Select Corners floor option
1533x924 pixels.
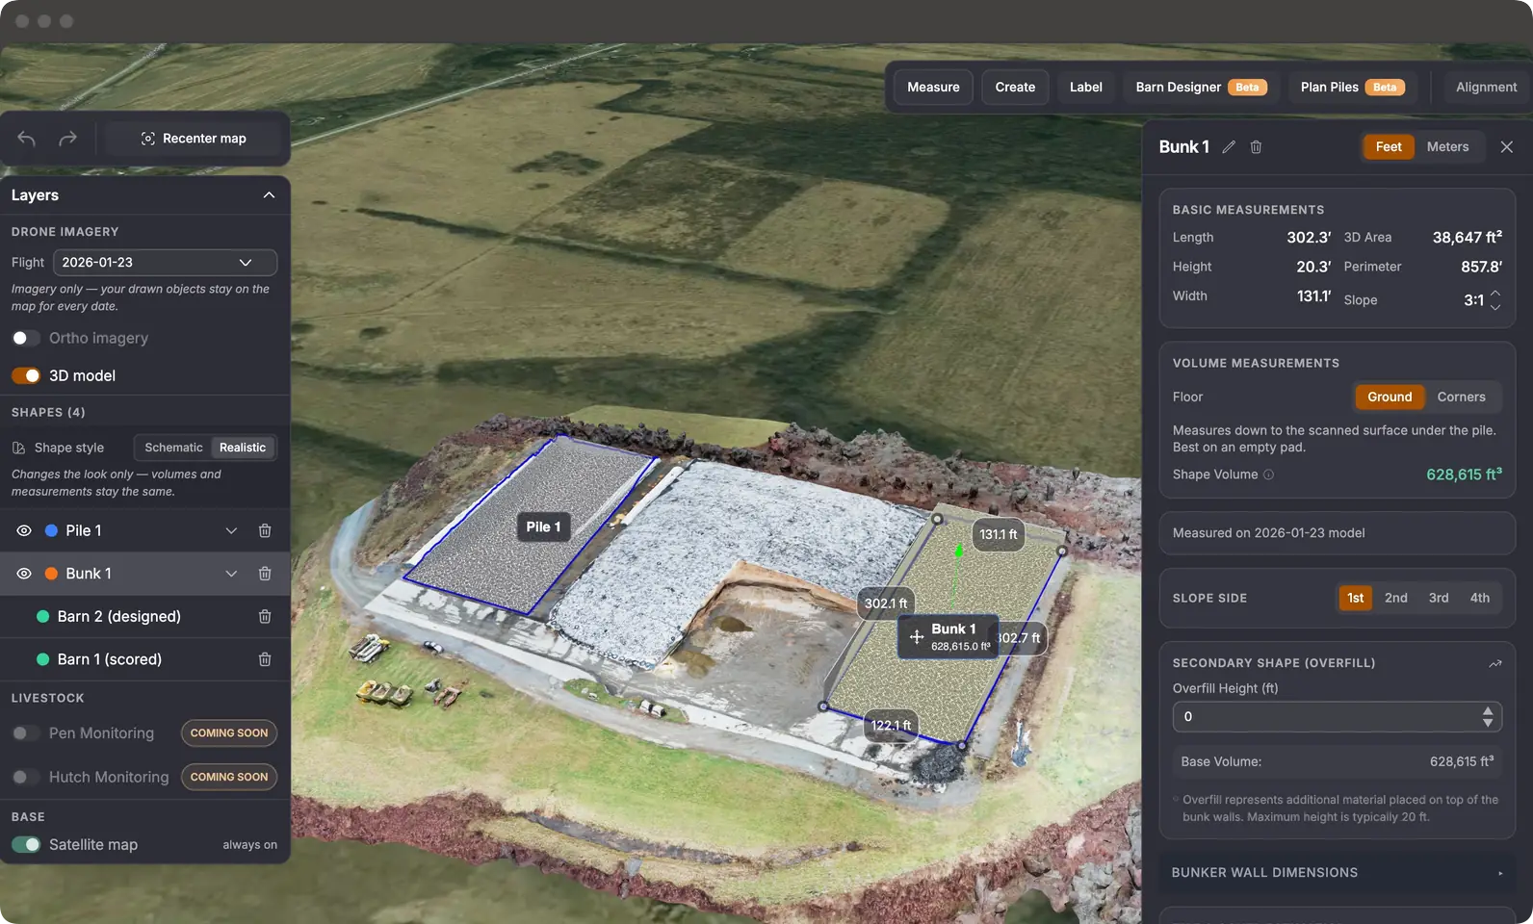coord(1461,397)
